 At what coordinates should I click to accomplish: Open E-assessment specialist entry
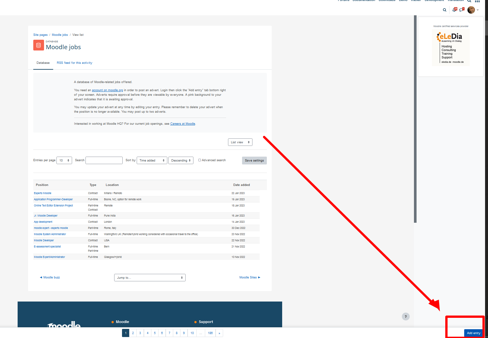47,246
